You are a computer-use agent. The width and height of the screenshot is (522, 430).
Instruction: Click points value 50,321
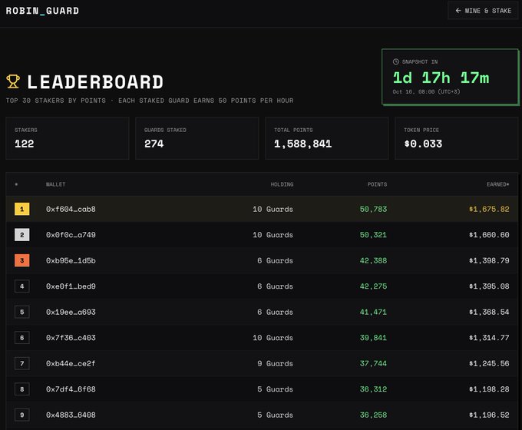click(x=373, y=235)
